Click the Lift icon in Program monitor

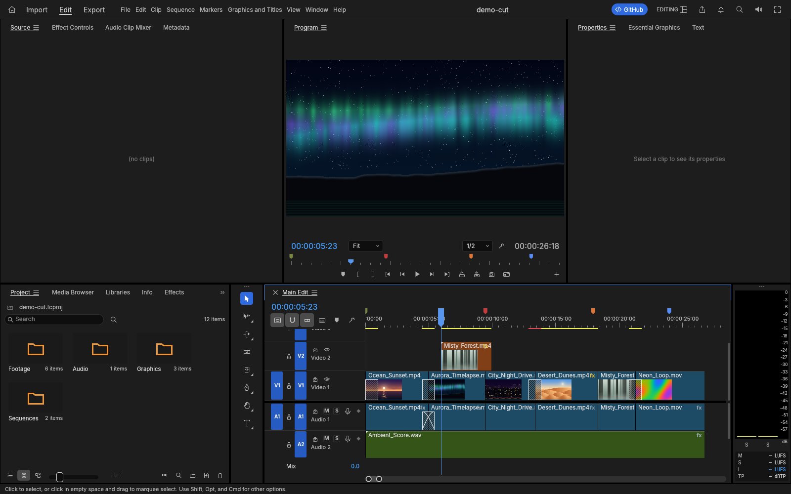pyautogui.click(x=462, y=274)
